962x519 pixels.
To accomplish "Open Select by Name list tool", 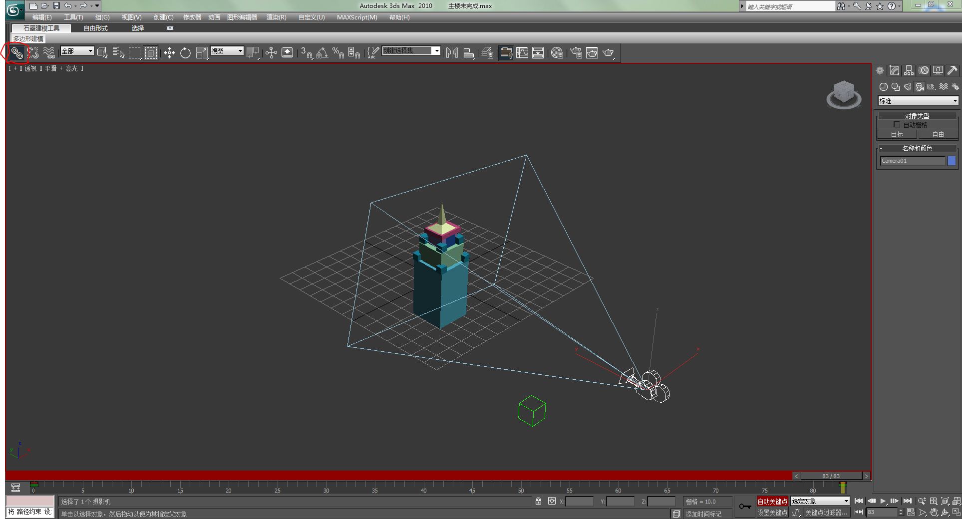I will (119, 53).
